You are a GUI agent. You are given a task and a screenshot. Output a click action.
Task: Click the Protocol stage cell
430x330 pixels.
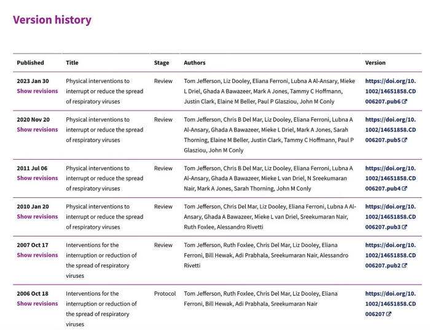point(165,294)
